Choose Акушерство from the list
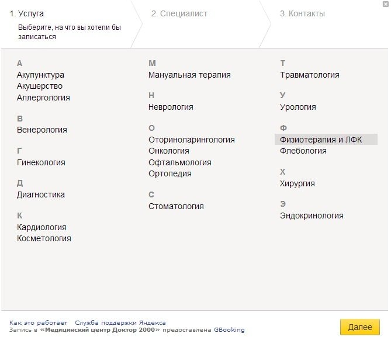The width and height of the screenshot is (391, 344). tap(40, 86)
